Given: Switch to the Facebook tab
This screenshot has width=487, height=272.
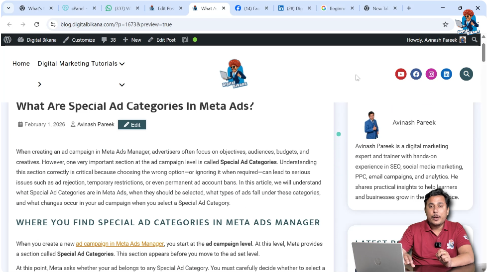Looking at the screenshot, I should coord(251,8).
